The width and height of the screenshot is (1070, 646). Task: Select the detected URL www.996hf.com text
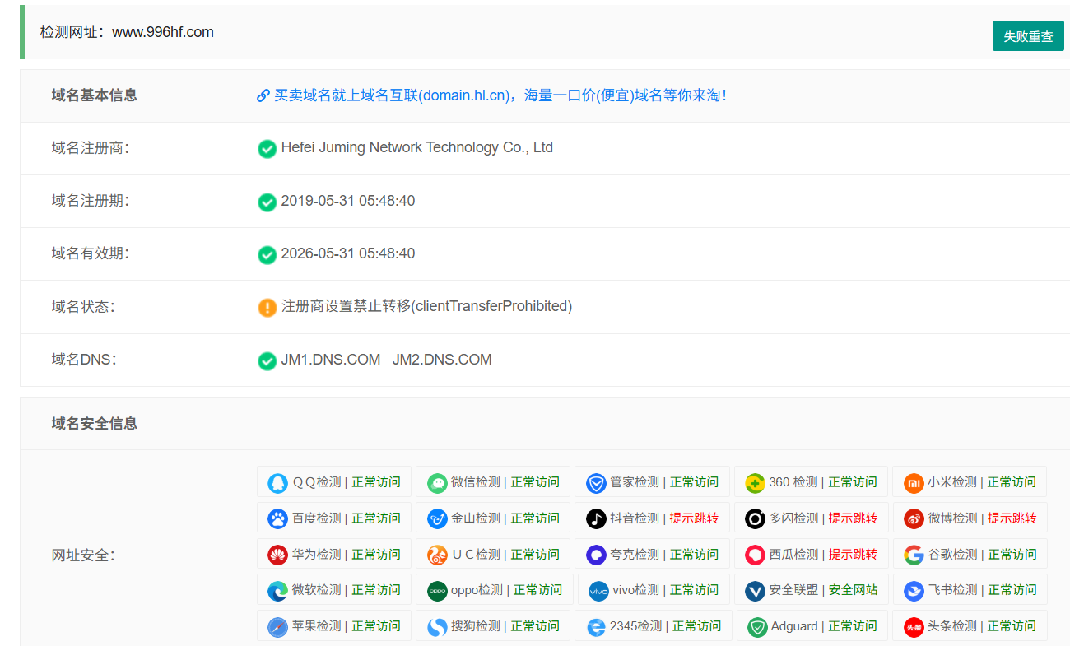(x=163, y=32)
